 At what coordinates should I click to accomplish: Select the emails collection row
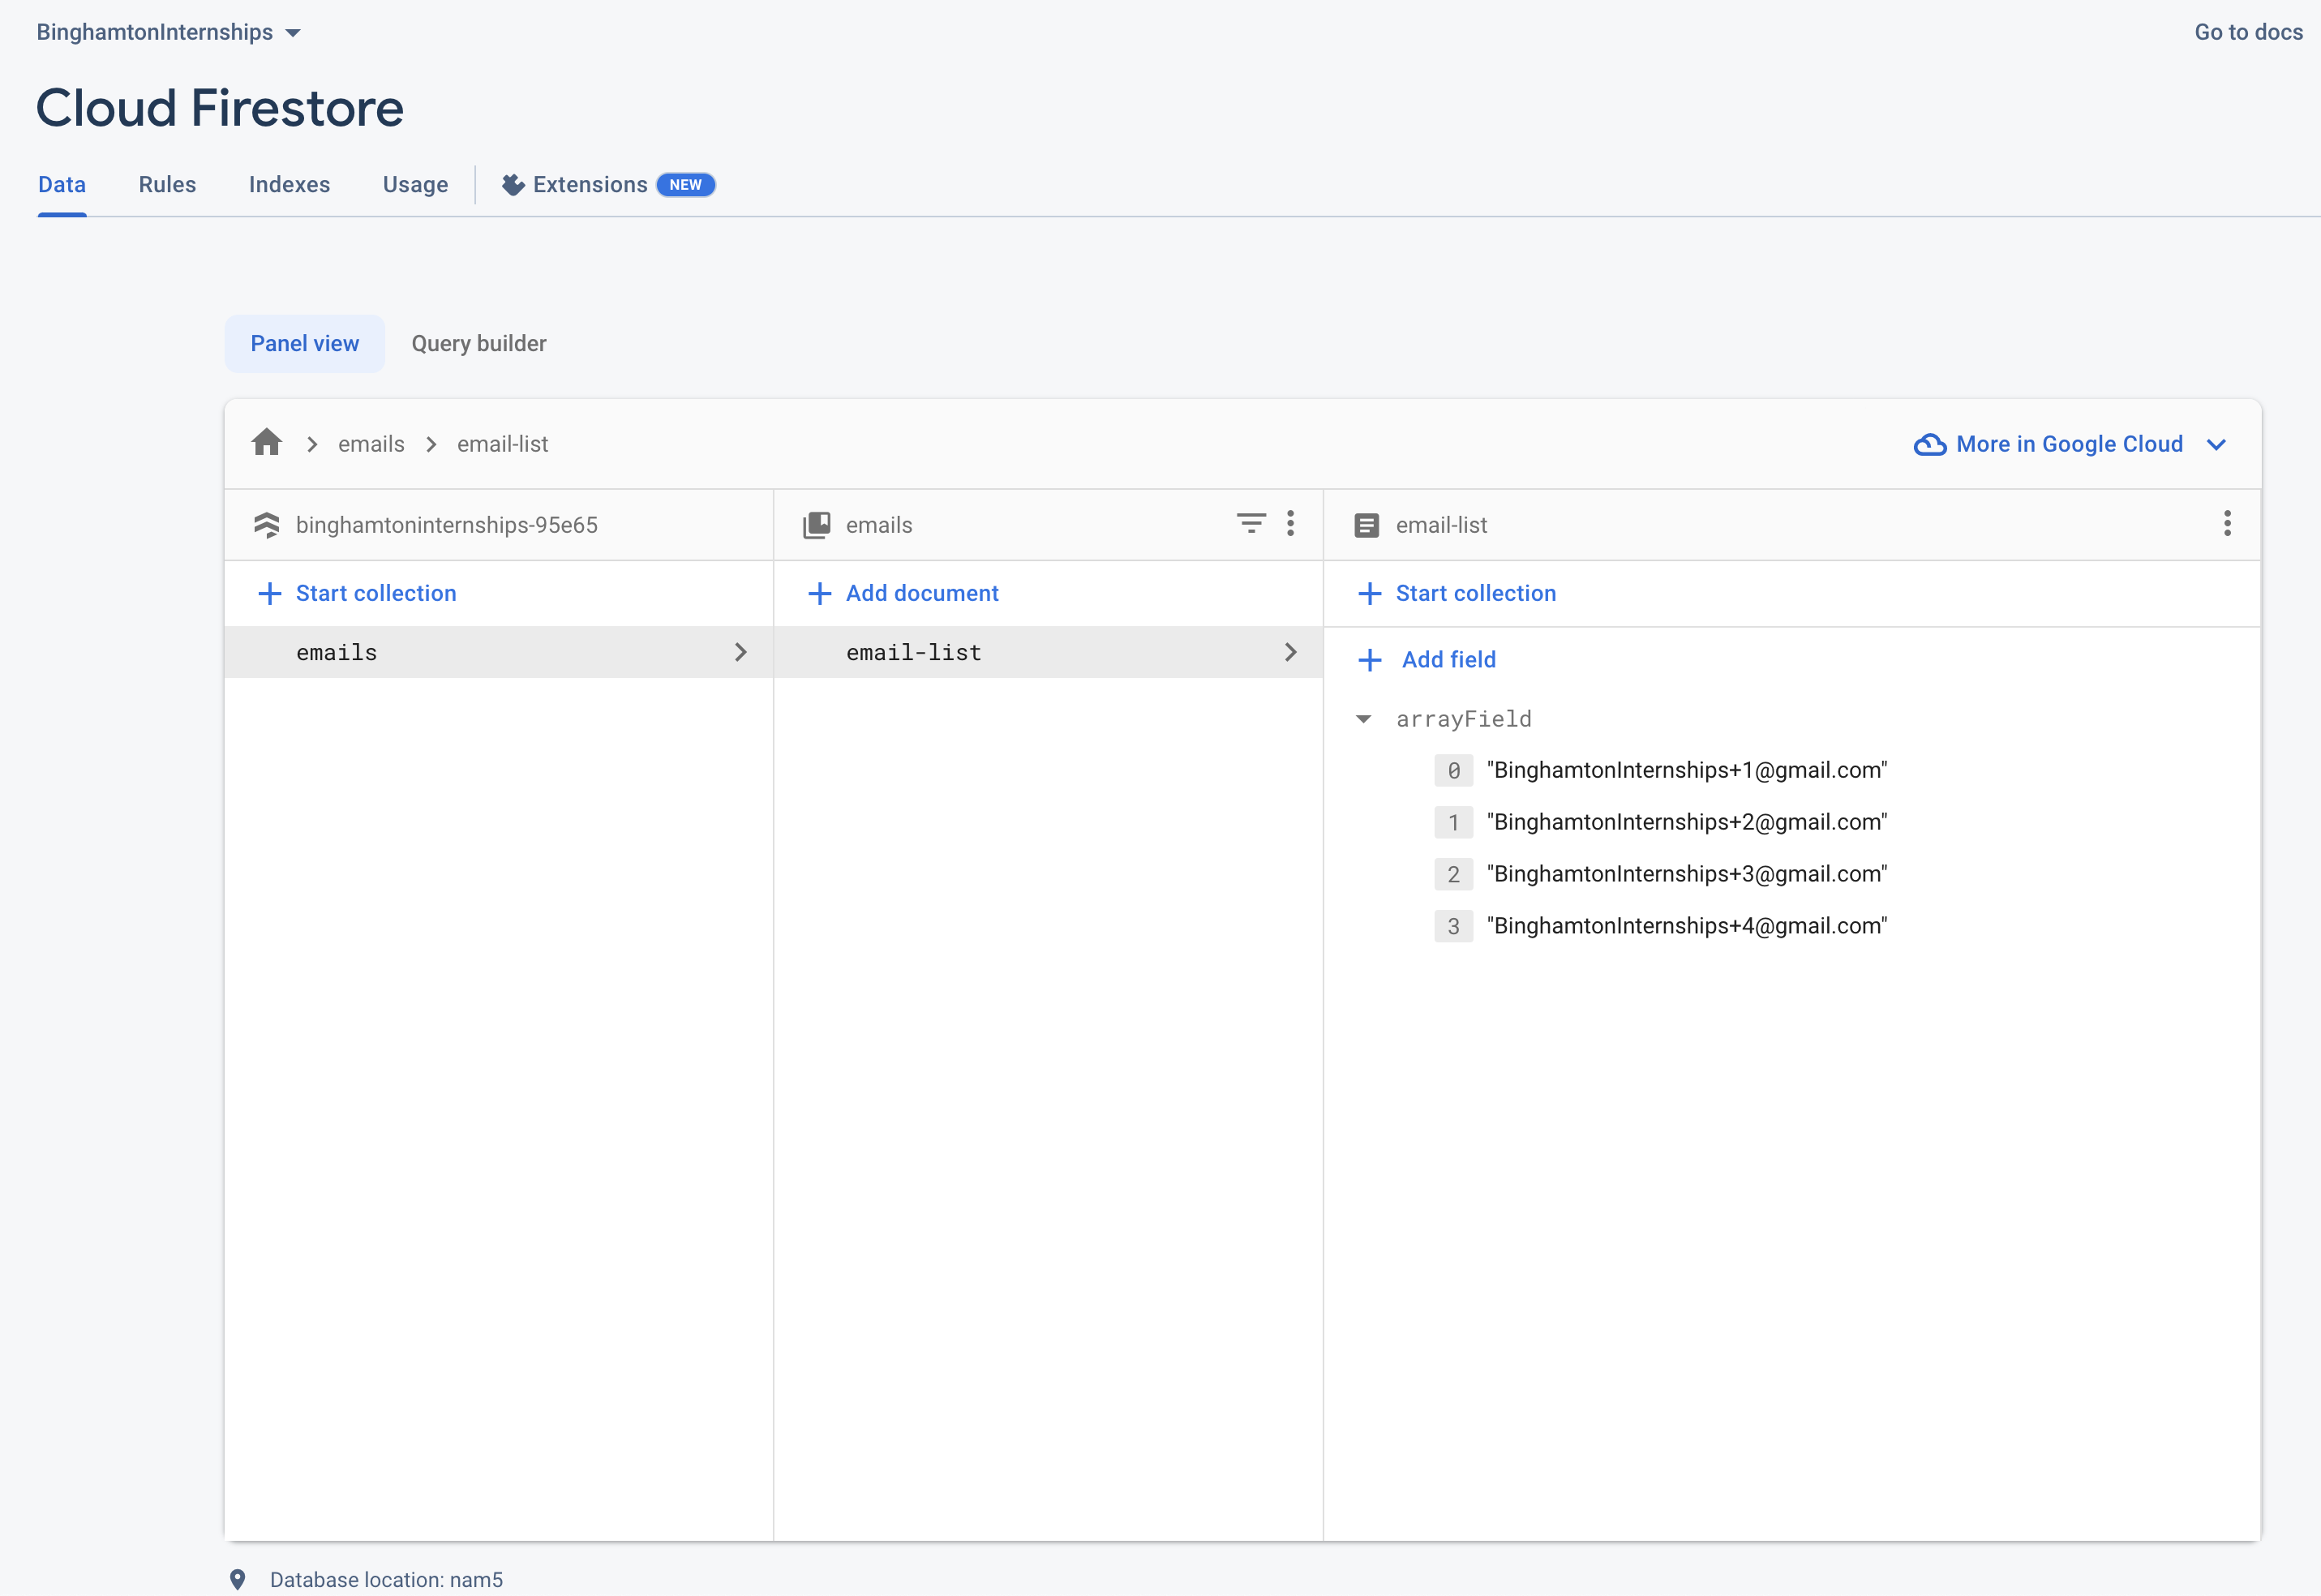pos(498,652)
